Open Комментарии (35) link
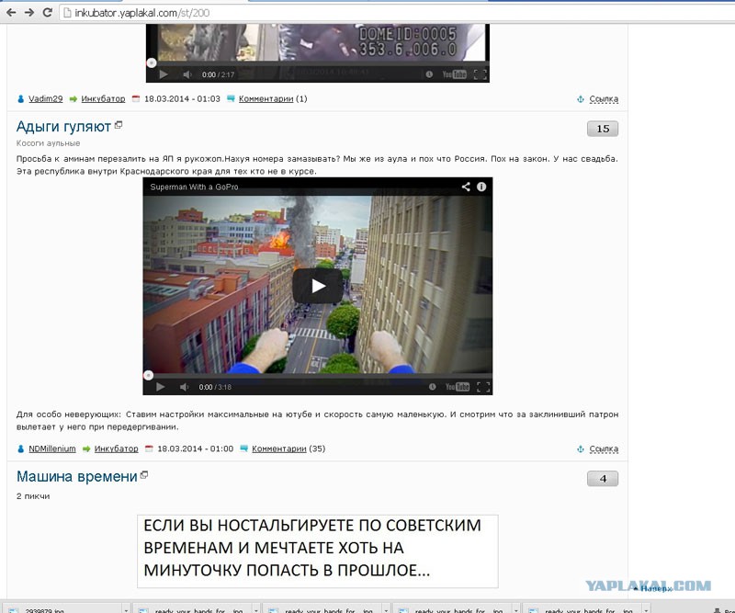The image size is (735, 613). 279,448
